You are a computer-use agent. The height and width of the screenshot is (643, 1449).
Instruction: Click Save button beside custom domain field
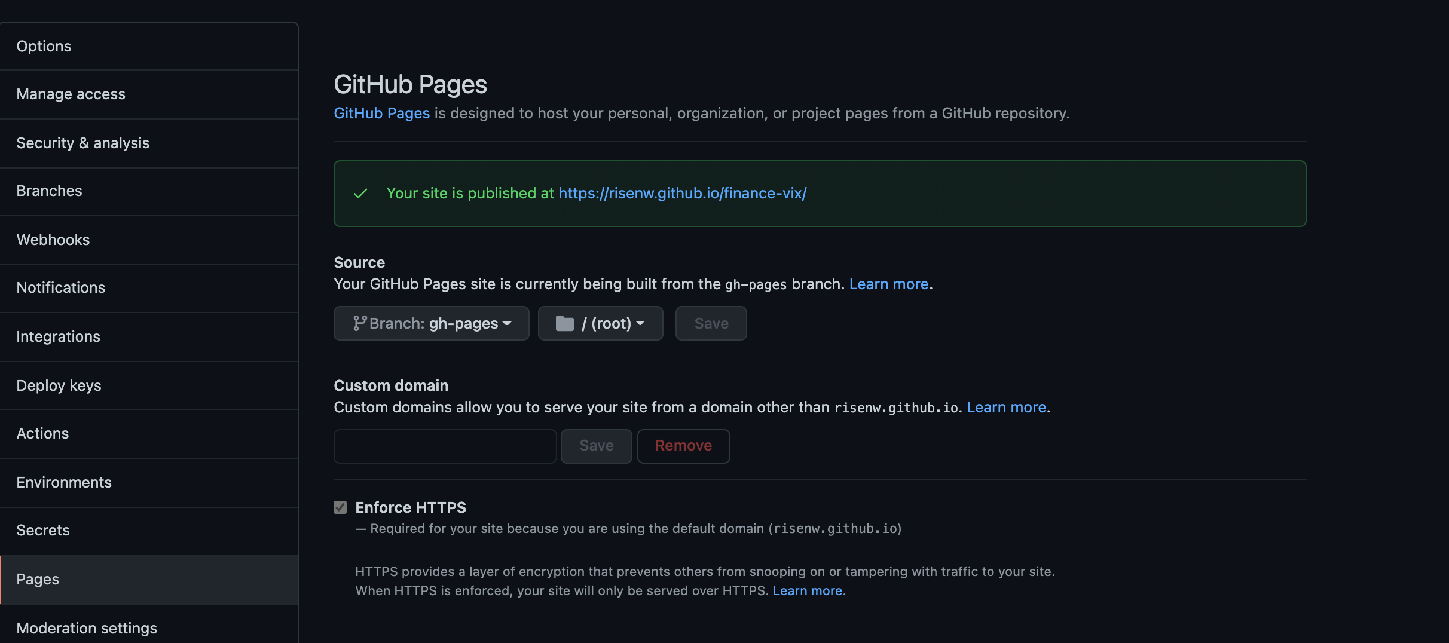pos(596,446)
